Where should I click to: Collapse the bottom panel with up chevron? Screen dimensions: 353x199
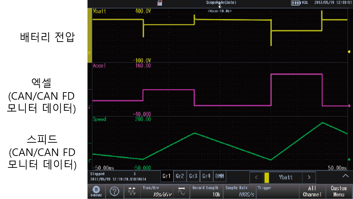tap(345, 176)
